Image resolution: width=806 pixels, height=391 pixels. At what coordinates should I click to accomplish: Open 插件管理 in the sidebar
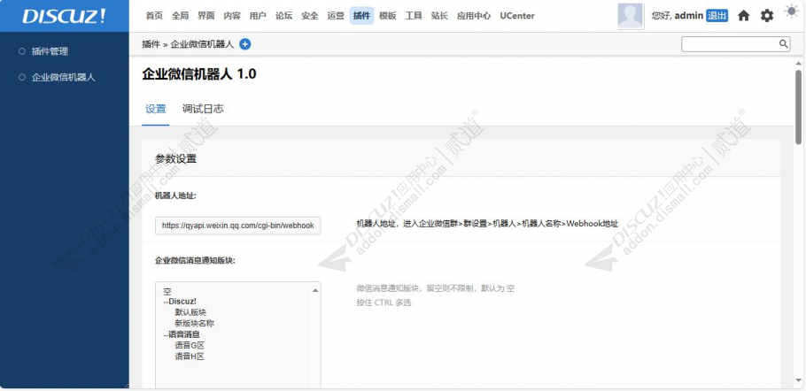[x=50, y=51]
